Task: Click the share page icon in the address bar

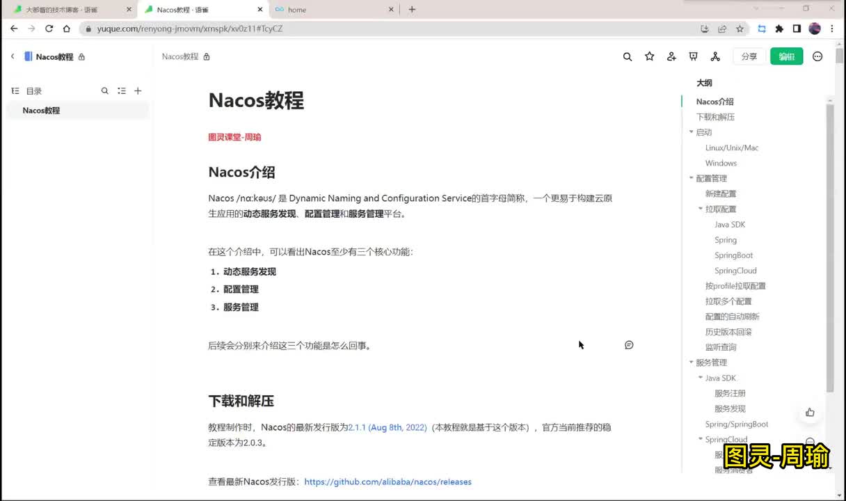Action: (722, 29)
